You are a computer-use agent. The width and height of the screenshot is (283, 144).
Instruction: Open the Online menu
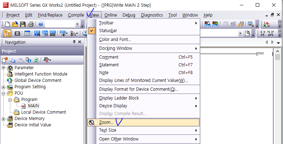point(111,15)
